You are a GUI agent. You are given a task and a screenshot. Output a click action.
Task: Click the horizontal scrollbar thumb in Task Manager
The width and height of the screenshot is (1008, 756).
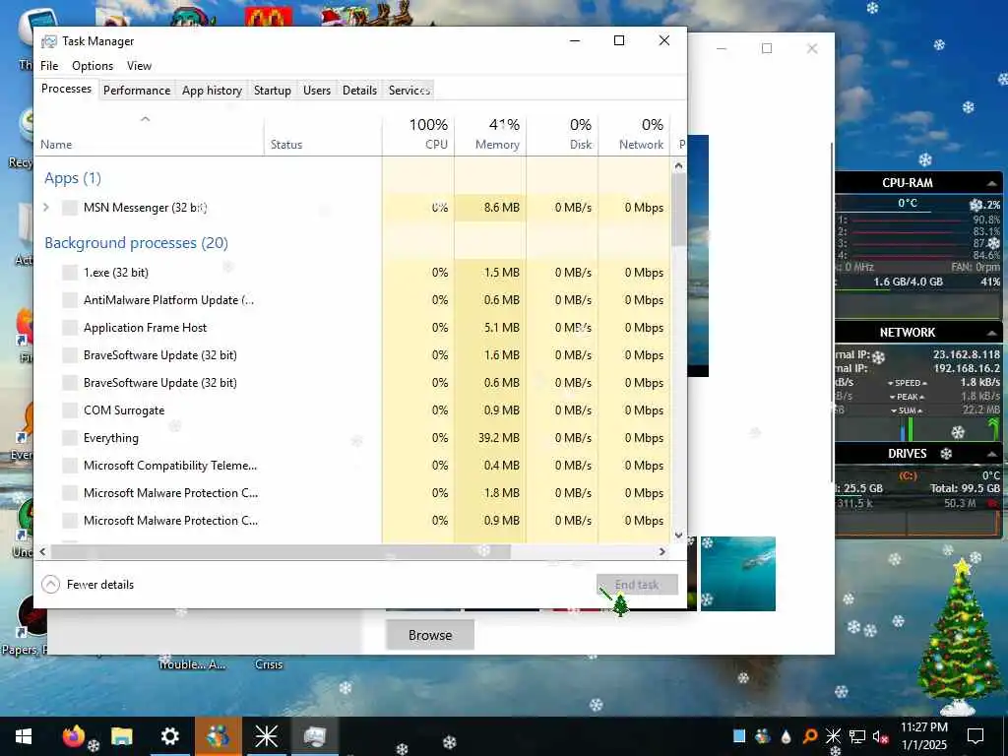pos(281,551)
